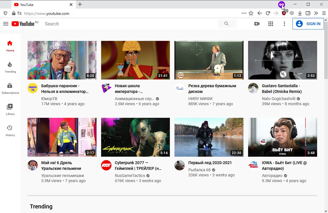This screenshot has width=328, height=213.
Task: Open the browser downloads icon
Action: click(x=300, y=13)
